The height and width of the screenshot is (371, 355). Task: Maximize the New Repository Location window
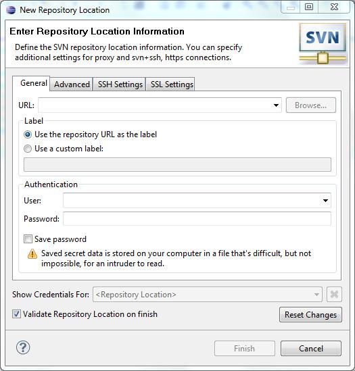(309, 7)
